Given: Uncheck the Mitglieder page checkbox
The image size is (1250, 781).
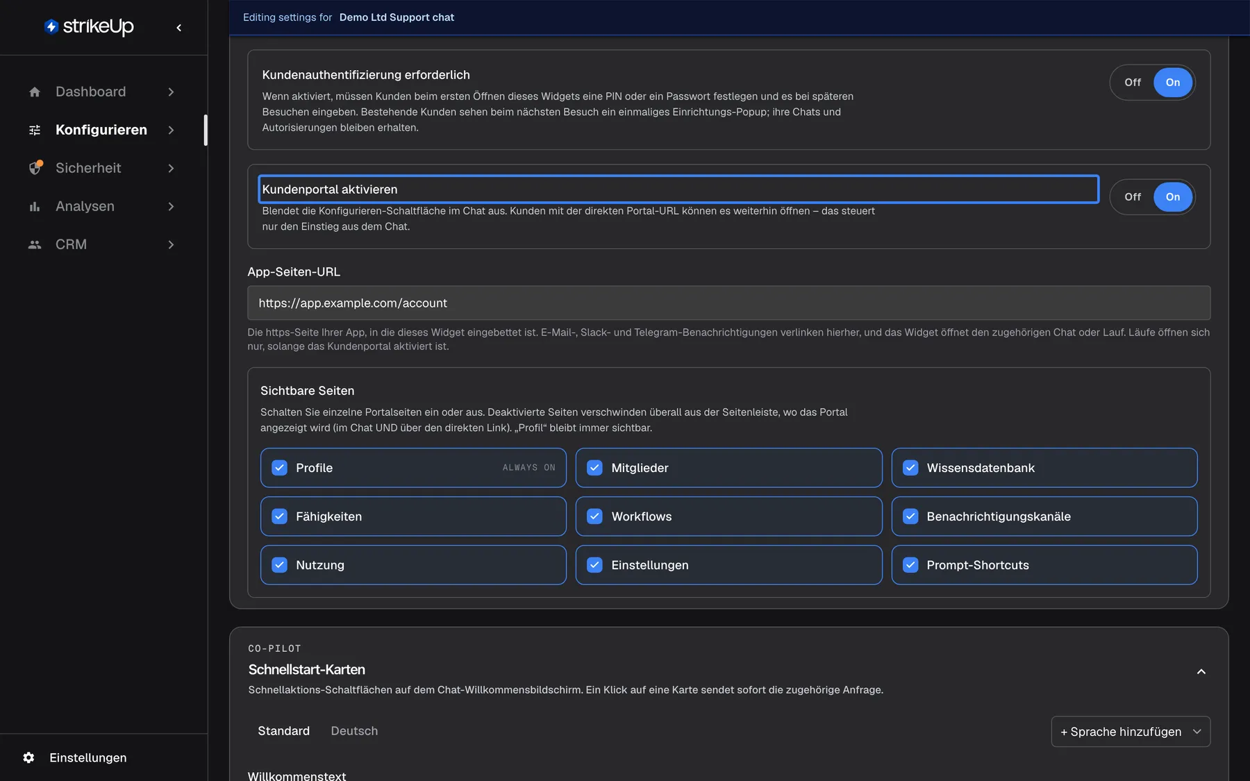Looking at the screenshot, I should click(x=594, y=468).
